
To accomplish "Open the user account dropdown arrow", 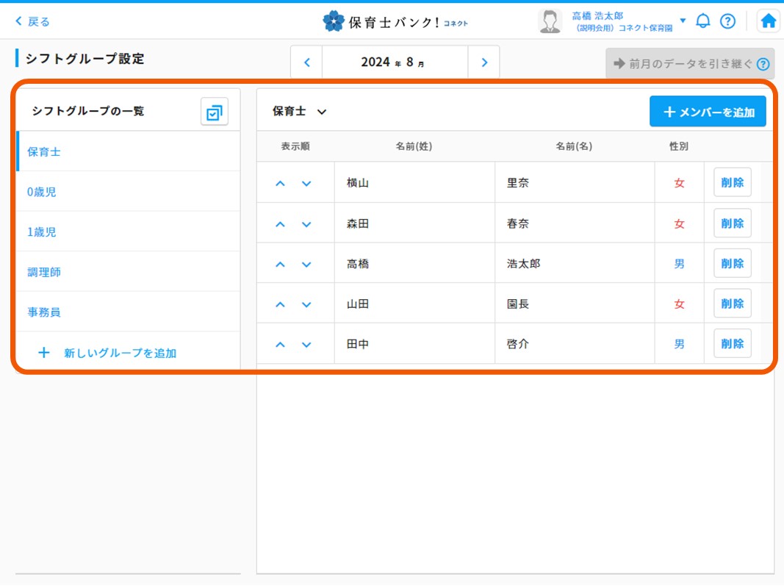I will pos(683,21).
